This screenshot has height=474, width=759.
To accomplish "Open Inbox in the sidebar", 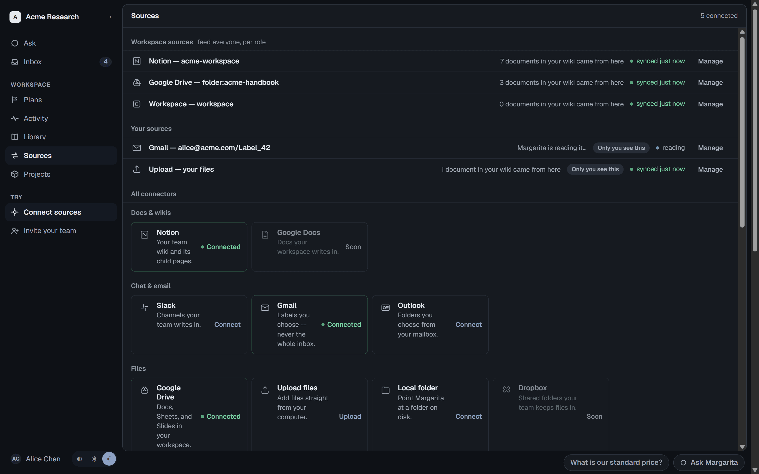I will [61, 62].
